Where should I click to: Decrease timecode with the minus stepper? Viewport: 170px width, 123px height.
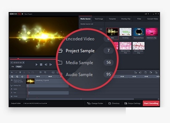tap(12, 63)
